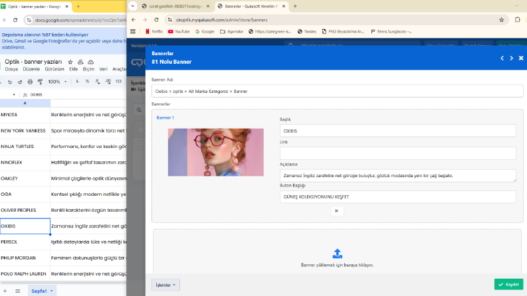Click the green Kaydet button
527x296 pixels.
(508, 284)
